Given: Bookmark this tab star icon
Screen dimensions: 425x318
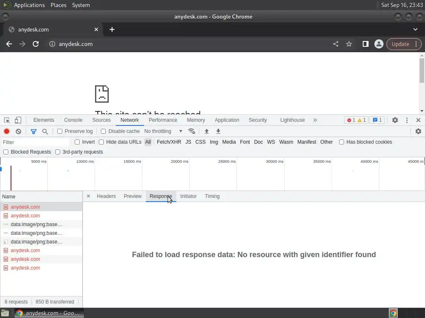Looking at the screenshot, I should (x=349, y=44).
